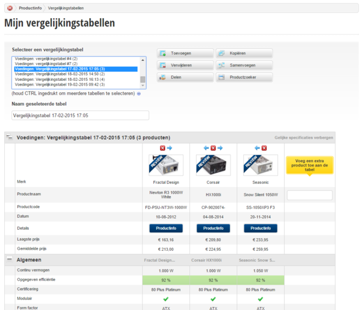This screenshot has height=310, width=362.
Task: Click the Verwijderen button
Action: tap(185, 65)
